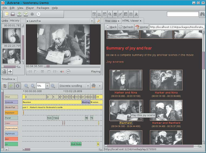Click the trash icon below history thumbnails
Screen dimensions: 206x153
(x=4, y=72)
